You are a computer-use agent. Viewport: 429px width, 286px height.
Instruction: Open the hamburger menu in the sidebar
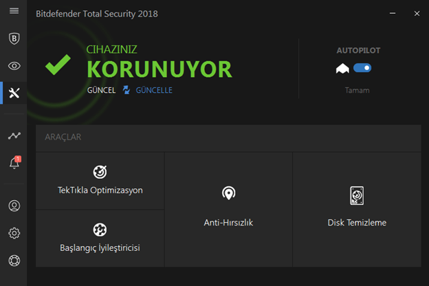click(x=14, y=11)
